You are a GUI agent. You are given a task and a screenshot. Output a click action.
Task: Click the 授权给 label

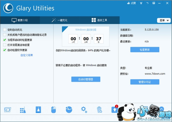pyautogui.click(x=124, y=74)
